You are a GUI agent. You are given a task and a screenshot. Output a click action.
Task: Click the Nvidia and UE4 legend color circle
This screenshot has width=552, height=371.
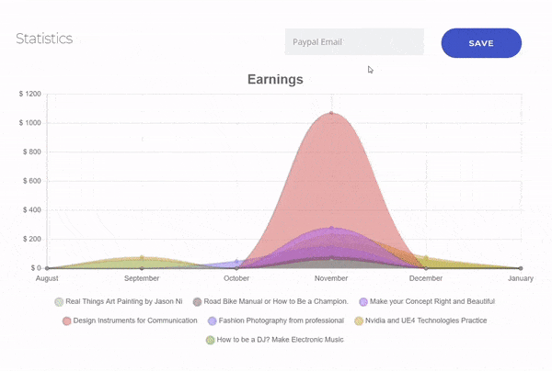360,320
